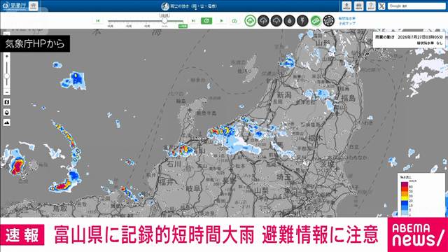Click the 埼玉 label on the map

284,177
